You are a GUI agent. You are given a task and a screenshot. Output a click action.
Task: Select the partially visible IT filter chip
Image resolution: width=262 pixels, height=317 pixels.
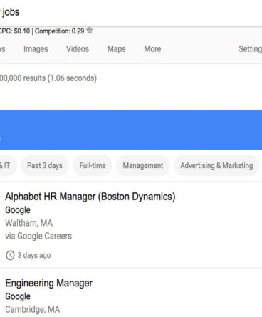pos(7,165)
